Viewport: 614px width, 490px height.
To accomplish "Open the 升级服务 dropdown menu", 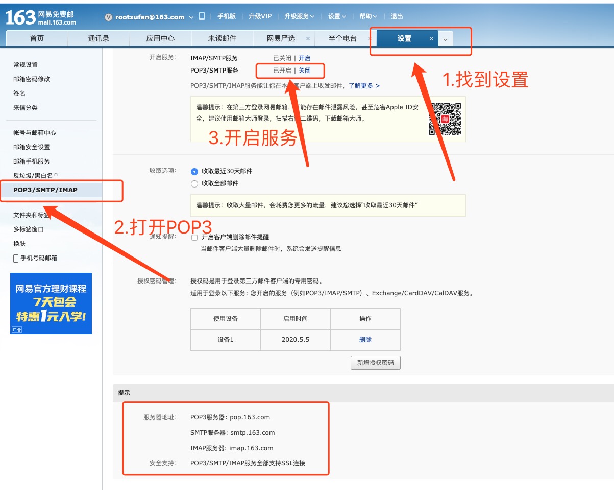I will (300, 16).
